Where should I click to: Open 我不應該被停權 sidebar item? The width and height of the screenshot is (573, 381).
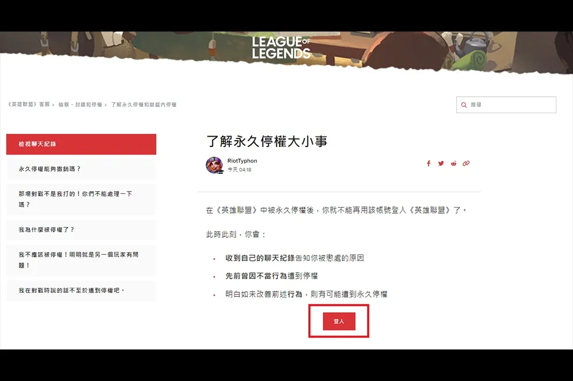81,260
